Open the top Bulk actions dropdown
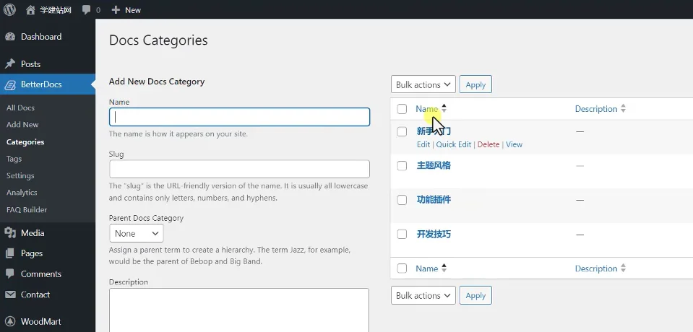The image size is (693, 332). [x=423, y=84]
